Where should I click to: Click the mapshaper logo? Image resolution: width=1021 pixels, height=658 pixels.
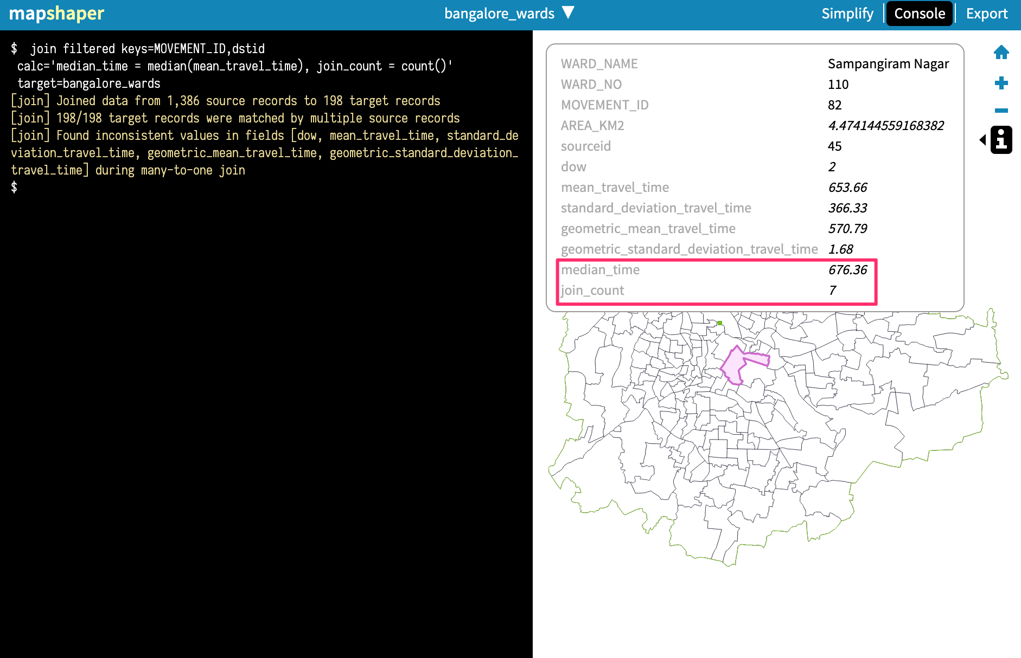56,13
